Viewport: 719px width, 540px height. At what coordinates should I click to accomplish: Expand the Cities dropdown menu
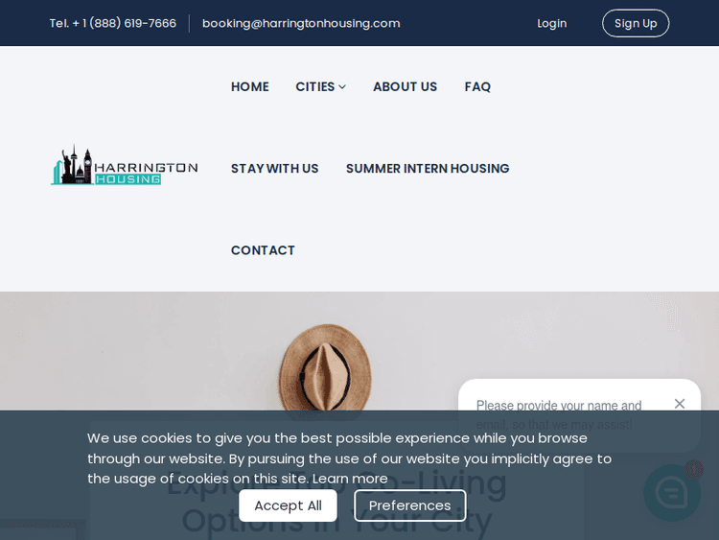pyautogui.click(x=320, y=86)
